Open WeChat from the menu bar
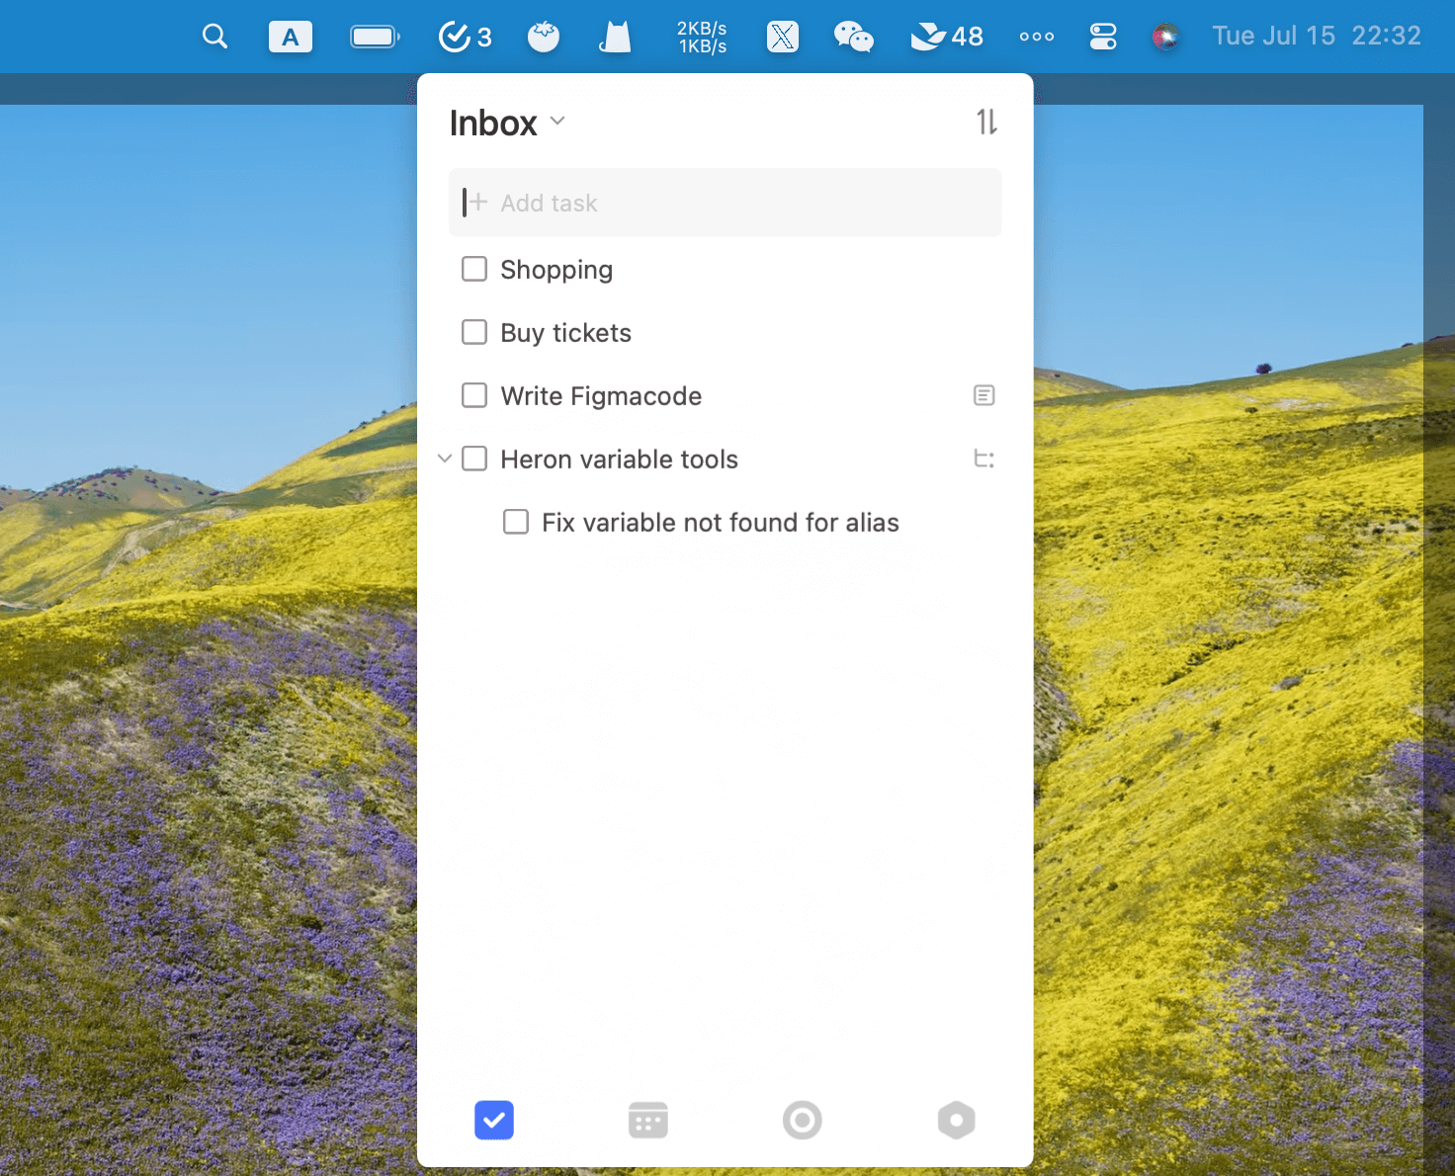1455x1176 pixels. point(853,38)
